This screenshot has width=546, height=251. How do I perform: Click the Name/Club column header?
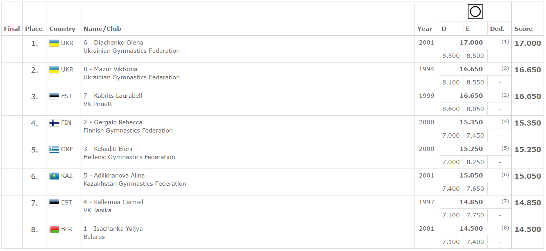click(102, 29)
